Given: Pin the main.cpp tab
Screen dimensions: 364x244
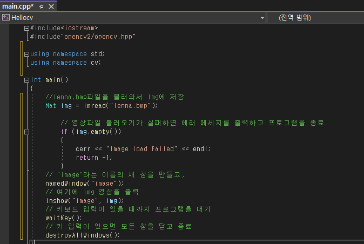Looking at the screenshot, I should click(x=42, y=6).
